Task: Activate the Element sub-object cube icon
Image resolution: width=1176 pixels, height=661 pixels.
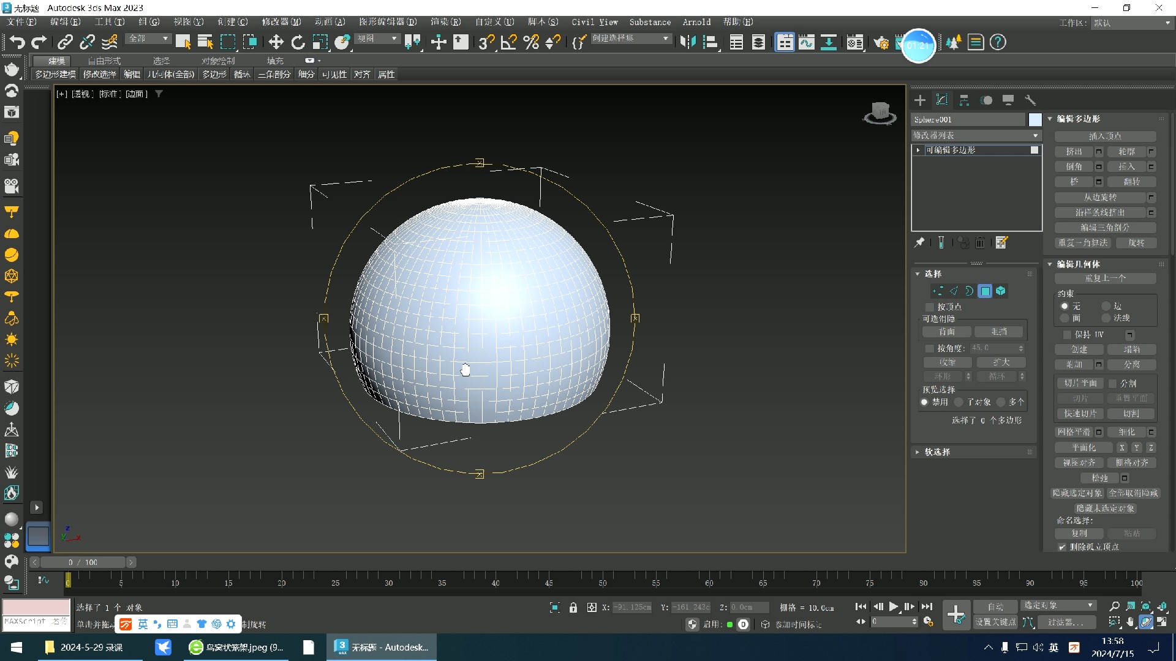Action: [x=1000, y=291]
